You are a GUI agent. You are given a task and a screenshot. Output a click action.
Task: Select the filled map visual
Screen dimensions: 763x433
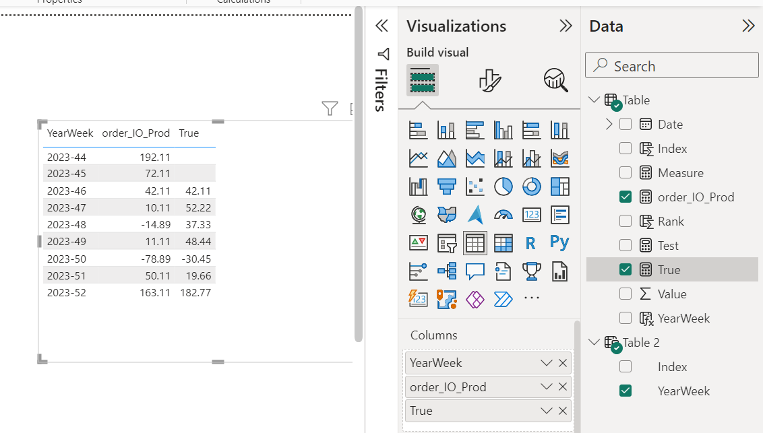tap(446, 215)
